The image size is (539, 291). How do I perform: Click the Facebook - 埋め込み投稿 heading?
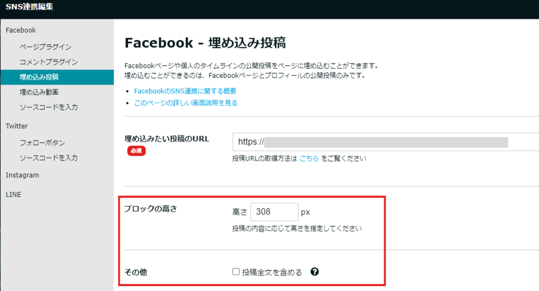(x=205, y=43)
